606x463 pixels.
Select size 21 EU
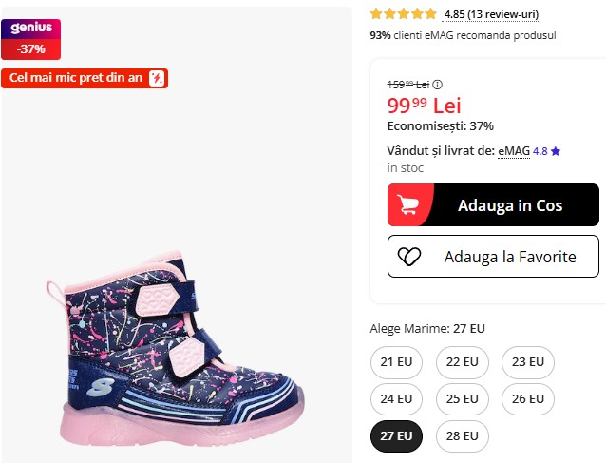pyautogui.click(x=396, y=362)
